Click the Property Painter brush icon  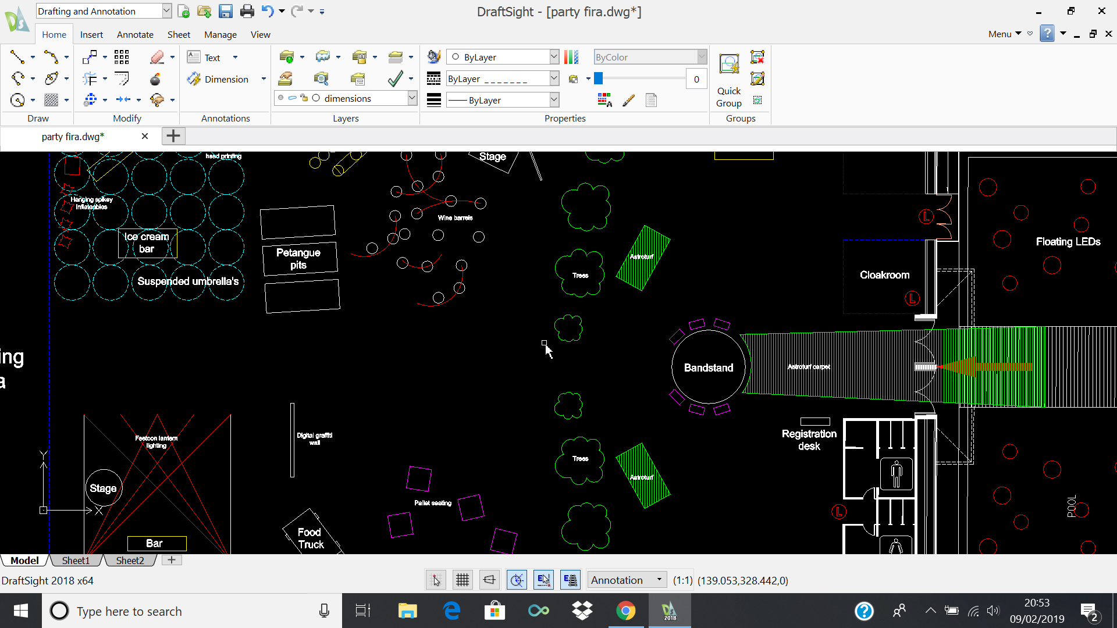[x=628, y=101]
